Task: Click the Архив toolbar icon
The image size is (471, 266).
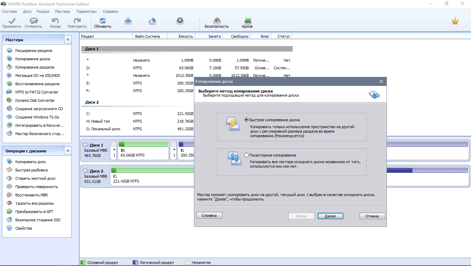Action: pos(247,21)
